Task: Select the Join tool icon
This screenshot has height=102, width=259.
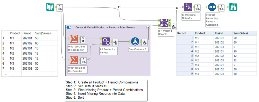Action: pos(164,23)
